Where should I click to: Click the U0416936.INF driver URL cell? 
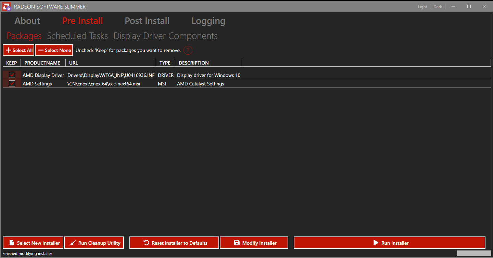click(x=111, y=75)
